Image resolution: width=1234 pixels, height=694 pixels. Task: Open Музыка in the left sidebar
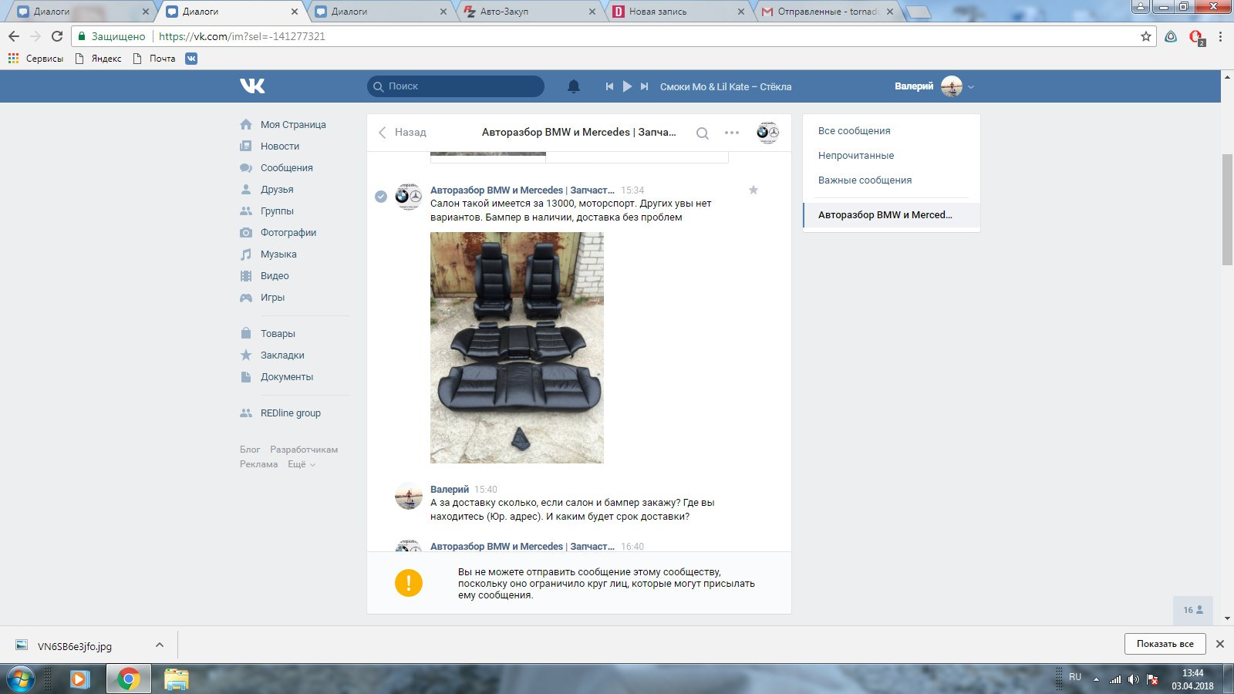coord(278,254)
